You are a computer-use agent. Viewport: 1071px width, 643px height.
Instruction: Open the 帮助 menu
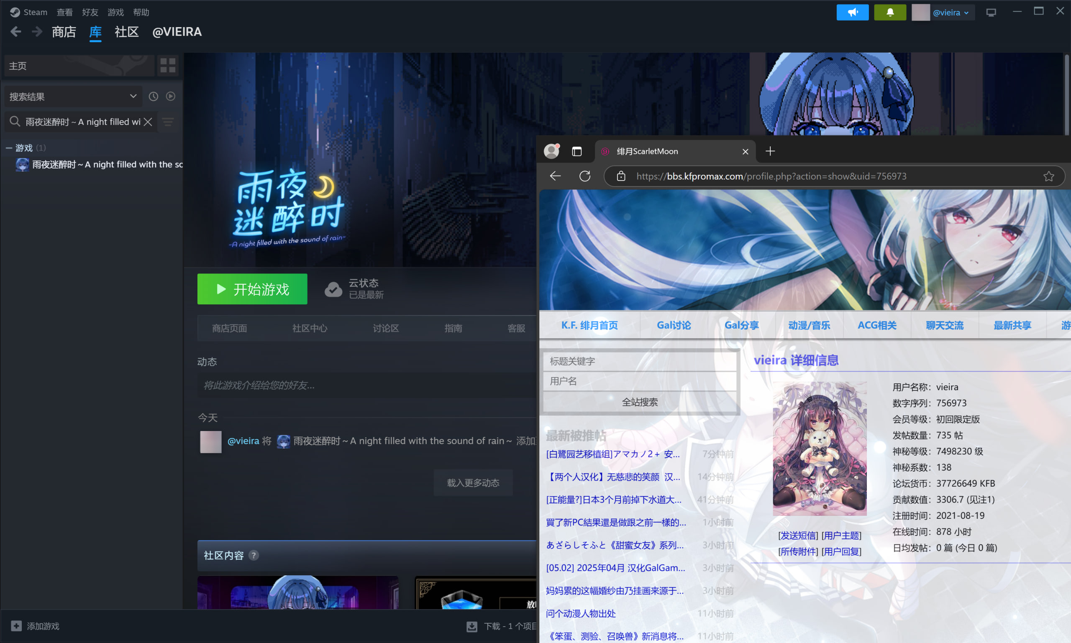[141, 12]
